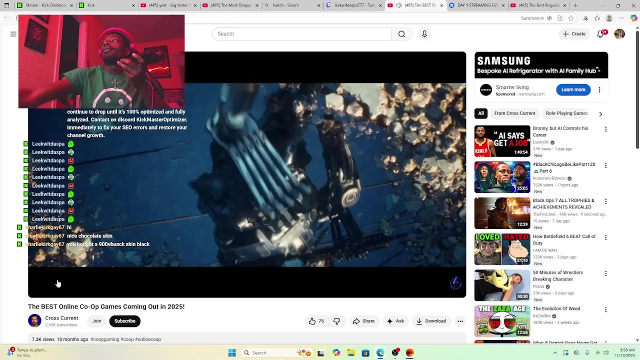Click the Subscribe button
This screenshot has height=360, width=640.
click(x=125, y=321)
